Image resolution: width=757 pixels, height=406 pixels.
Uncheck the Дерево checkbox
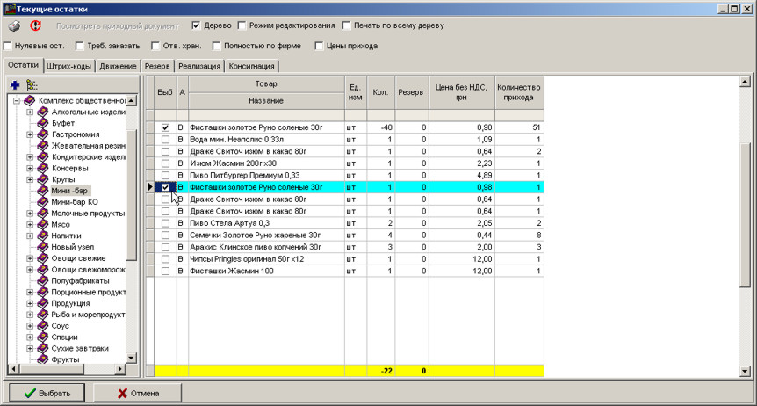coord(197,25)
